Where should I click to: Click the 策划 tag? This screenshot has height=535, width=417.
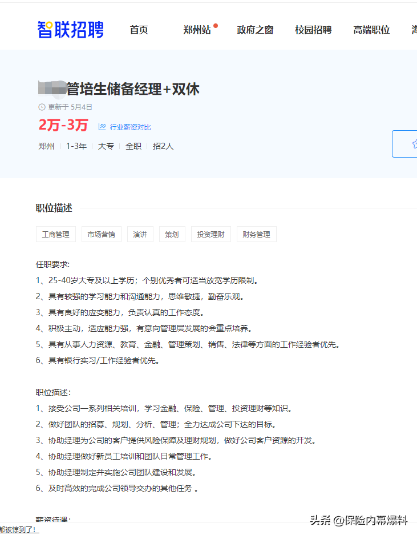172,234
